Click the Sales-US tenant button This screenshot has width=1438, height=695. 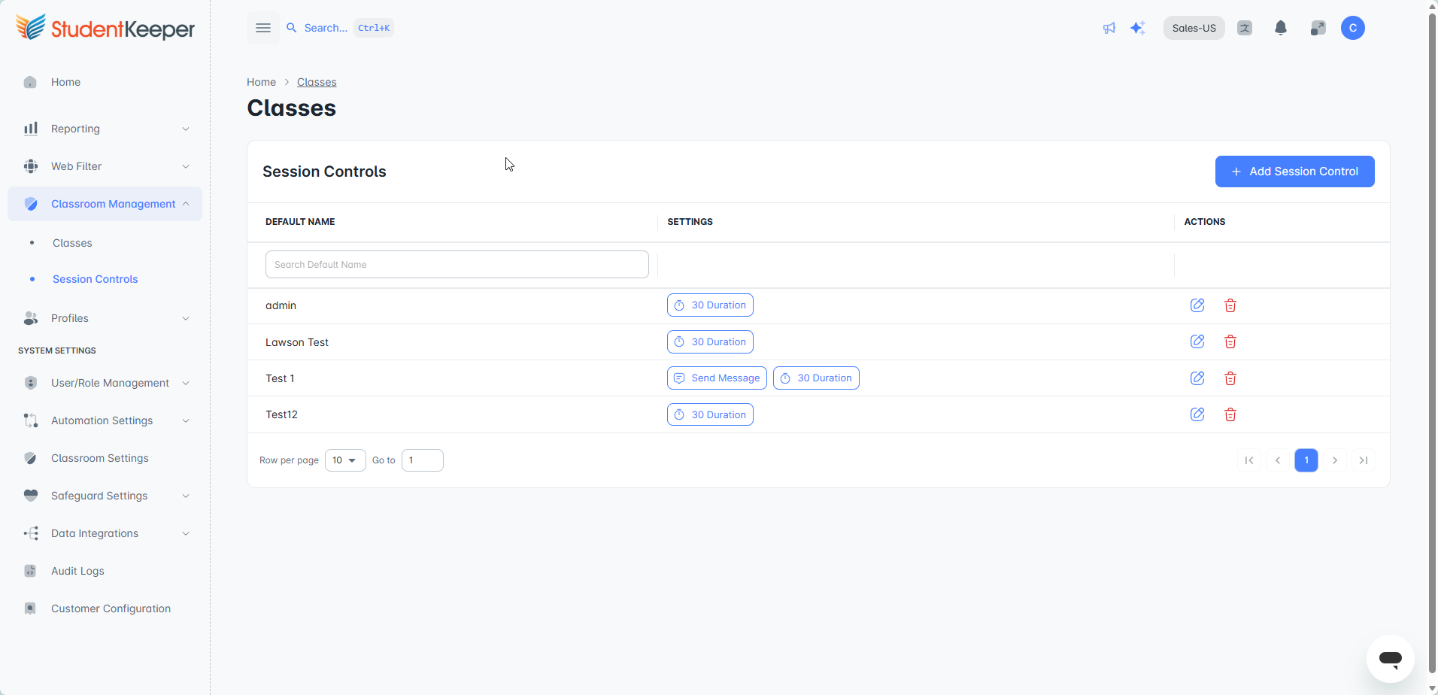(1194, 28)
